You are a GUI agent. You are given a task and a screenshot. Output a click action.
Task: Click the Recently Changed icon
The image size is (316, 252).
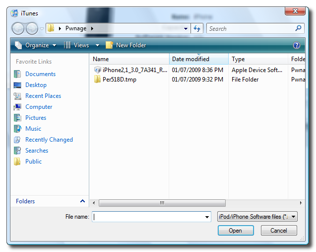click(x=17, y=140)
